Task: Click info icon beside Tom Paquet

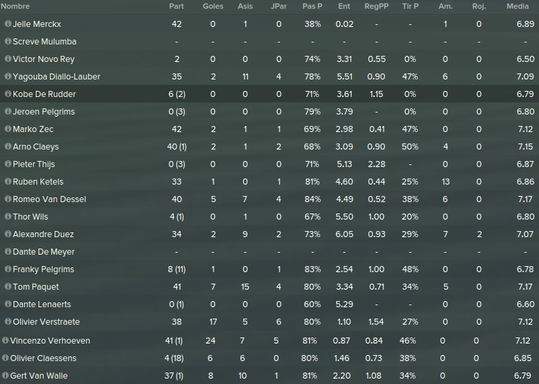Action: tap(8, 287)
